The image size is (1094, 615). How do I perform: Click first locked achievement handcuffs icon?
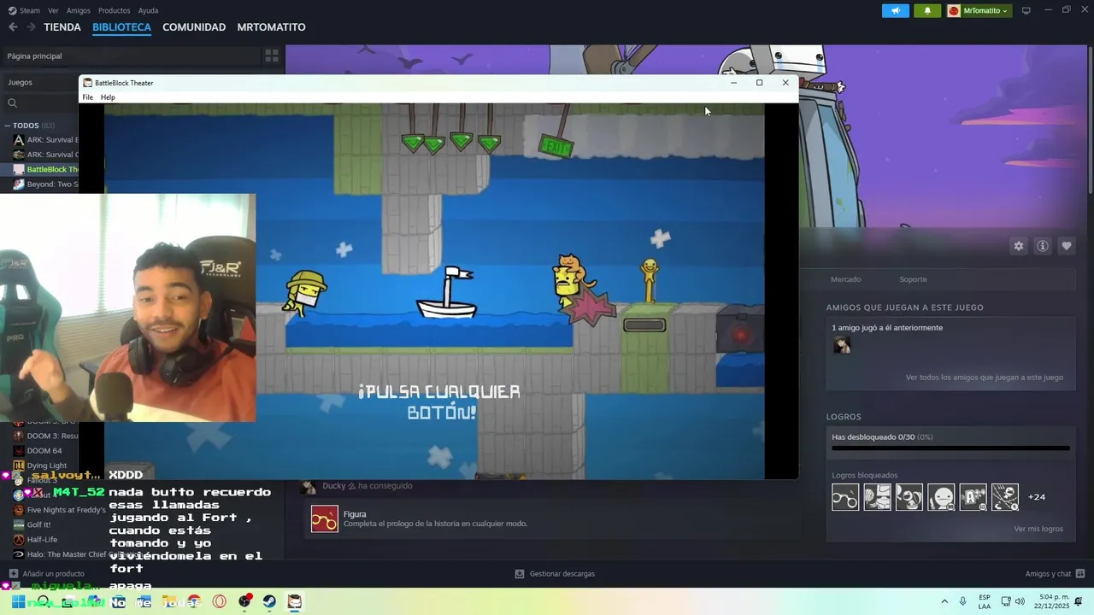[845, 497]
